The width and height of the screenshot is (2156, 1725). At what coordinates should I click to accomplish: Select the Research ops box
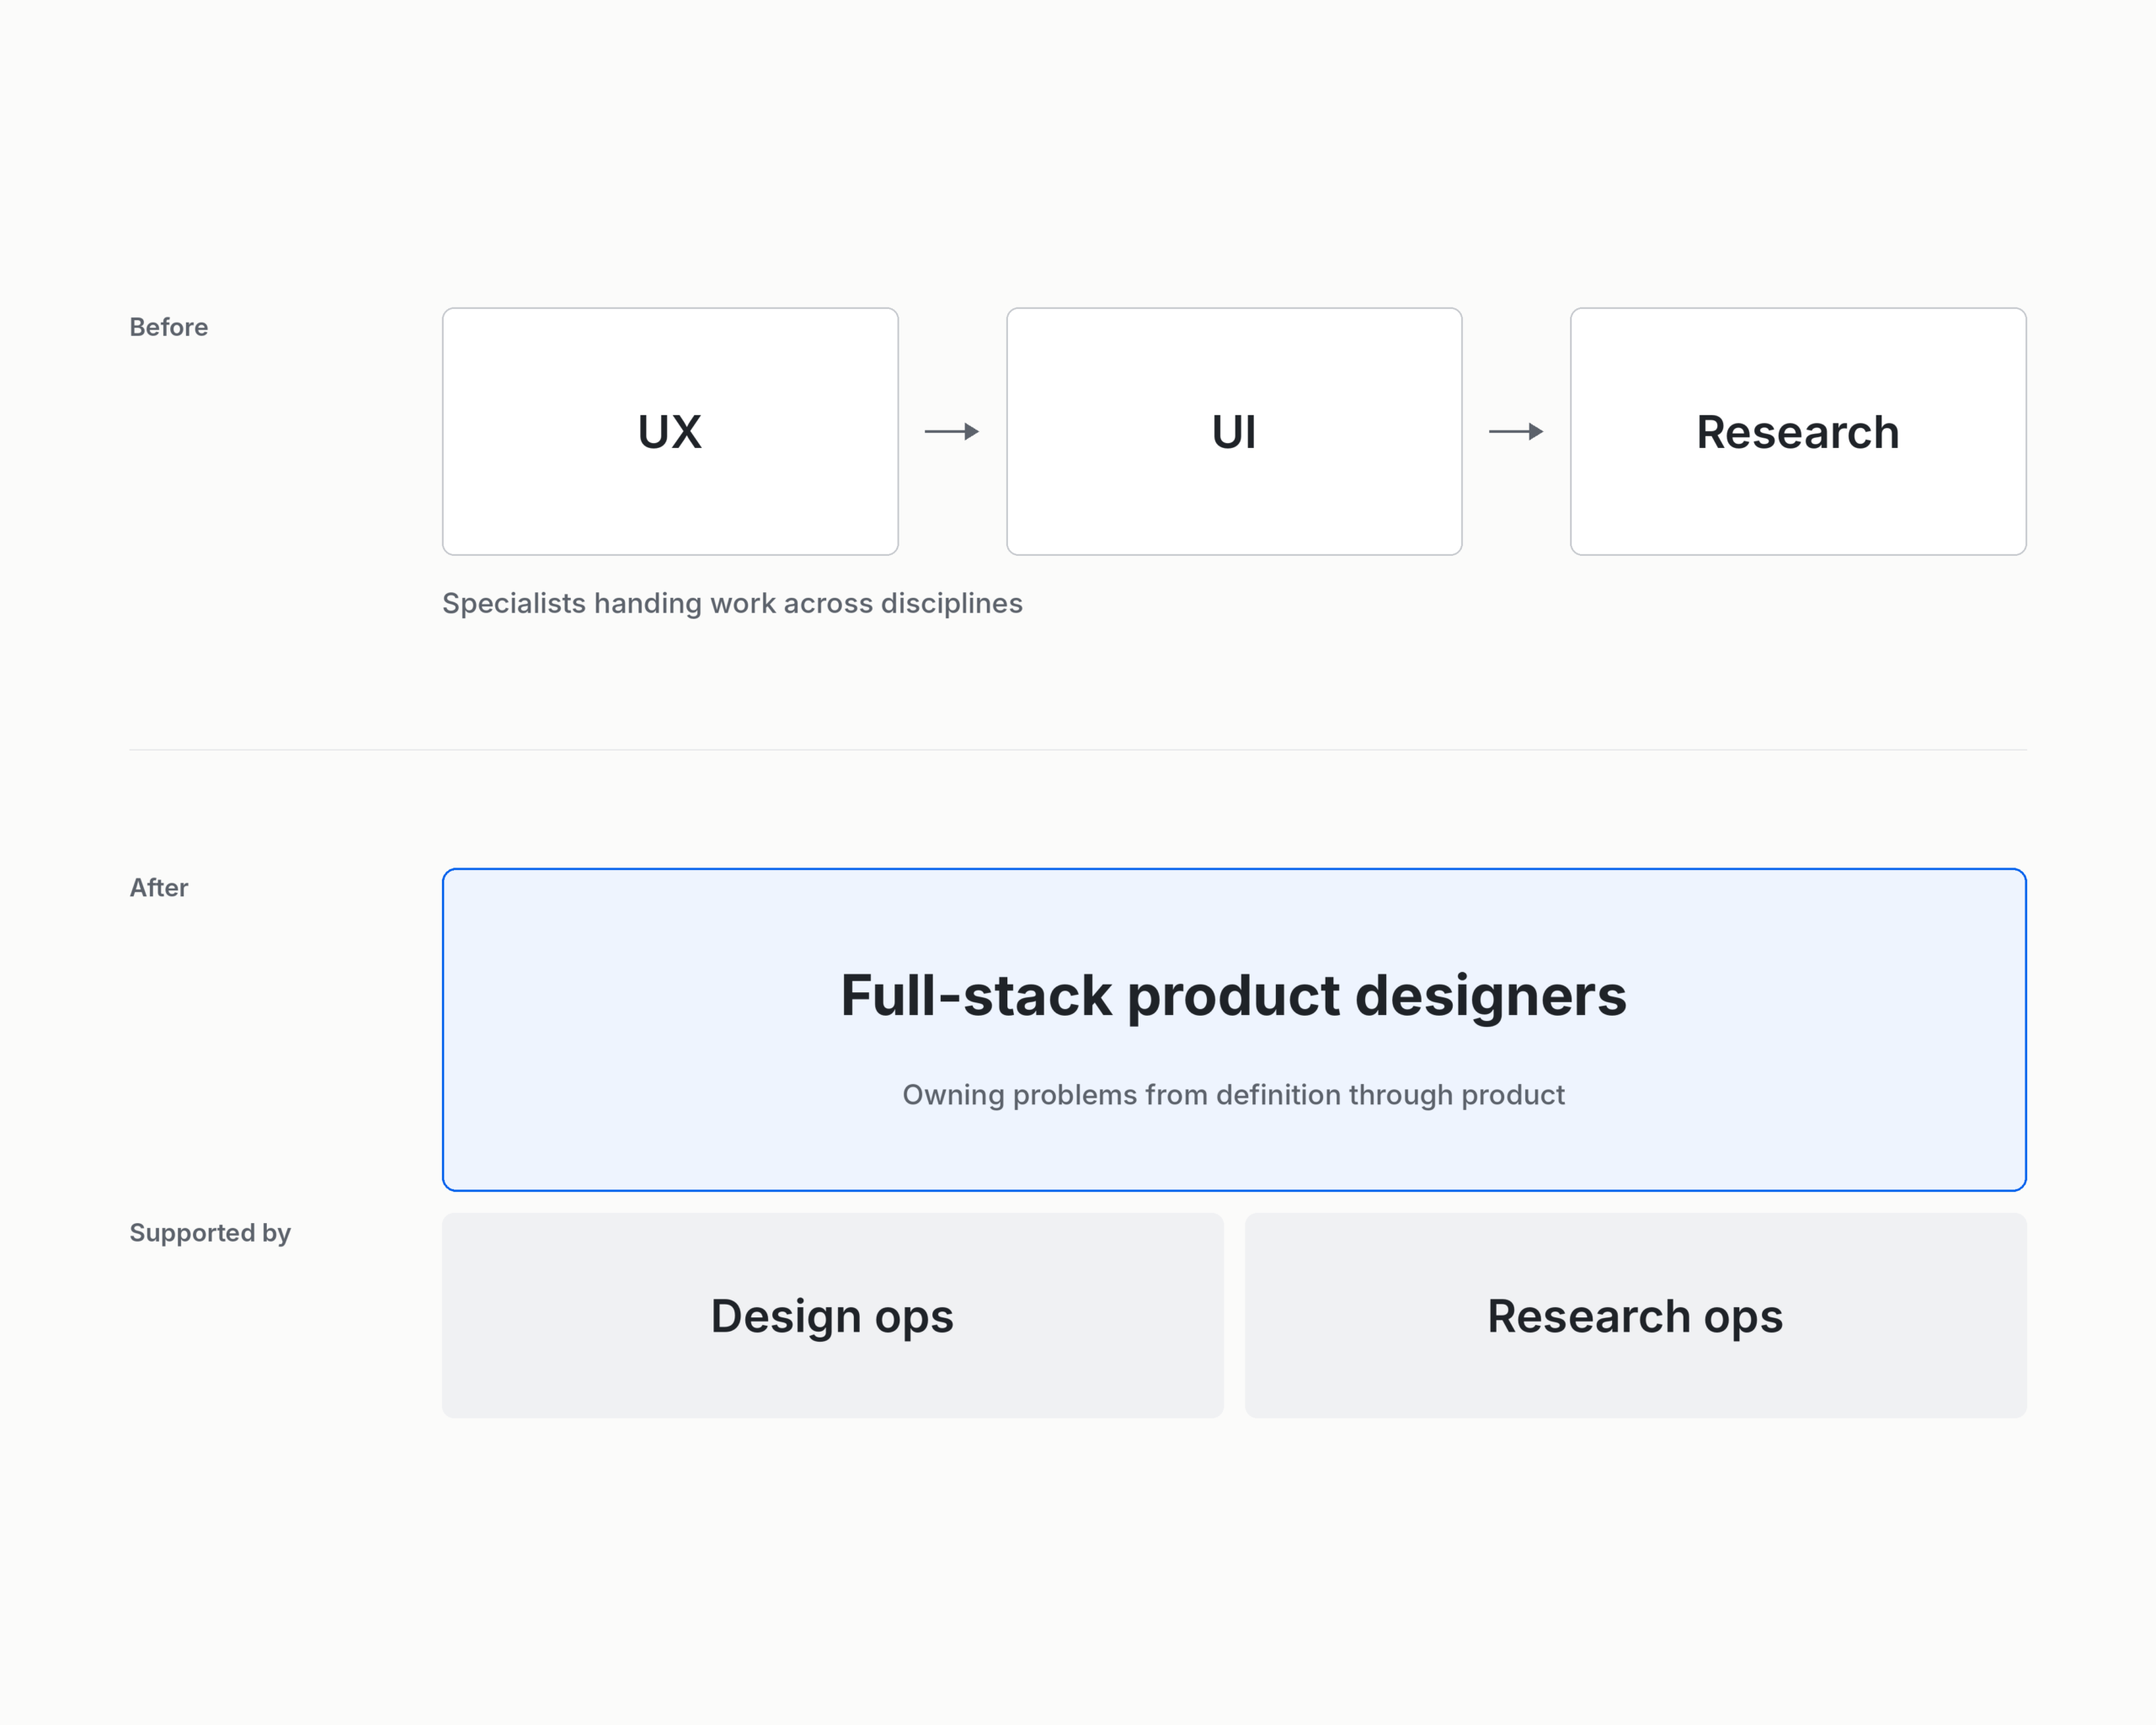1636,1315
